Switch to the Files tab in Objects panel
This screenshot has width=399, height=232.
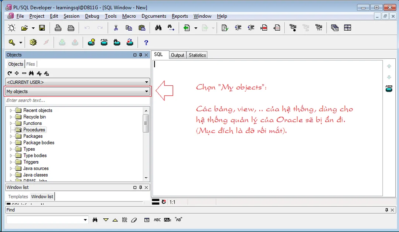point(31,64)
